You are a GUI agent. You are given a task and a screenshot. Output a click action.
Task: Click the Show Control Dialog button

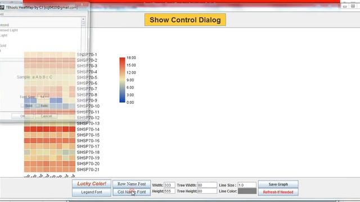click(x=185, y=20)
